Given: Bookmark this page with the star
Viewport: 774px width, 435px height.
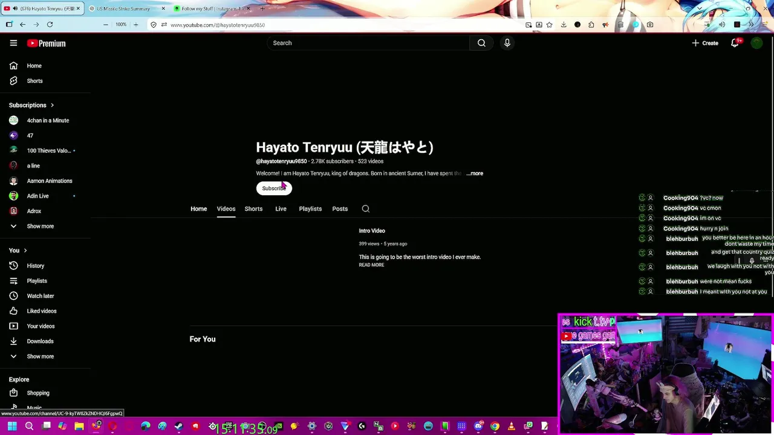Looking at the screenshot, I should pos(549,25).
